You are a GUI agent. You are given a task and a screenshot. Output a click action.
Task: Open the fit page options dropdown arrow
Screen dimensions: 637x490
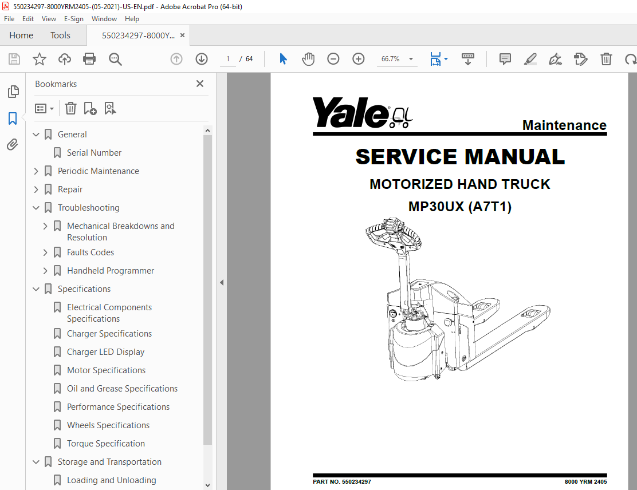(x=446, y=60)
